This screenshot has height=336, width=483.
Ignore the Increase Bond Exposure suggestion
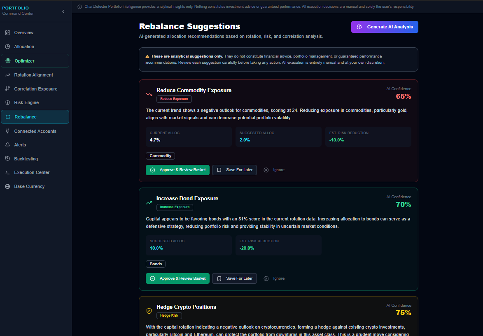(x=274, y=278)
